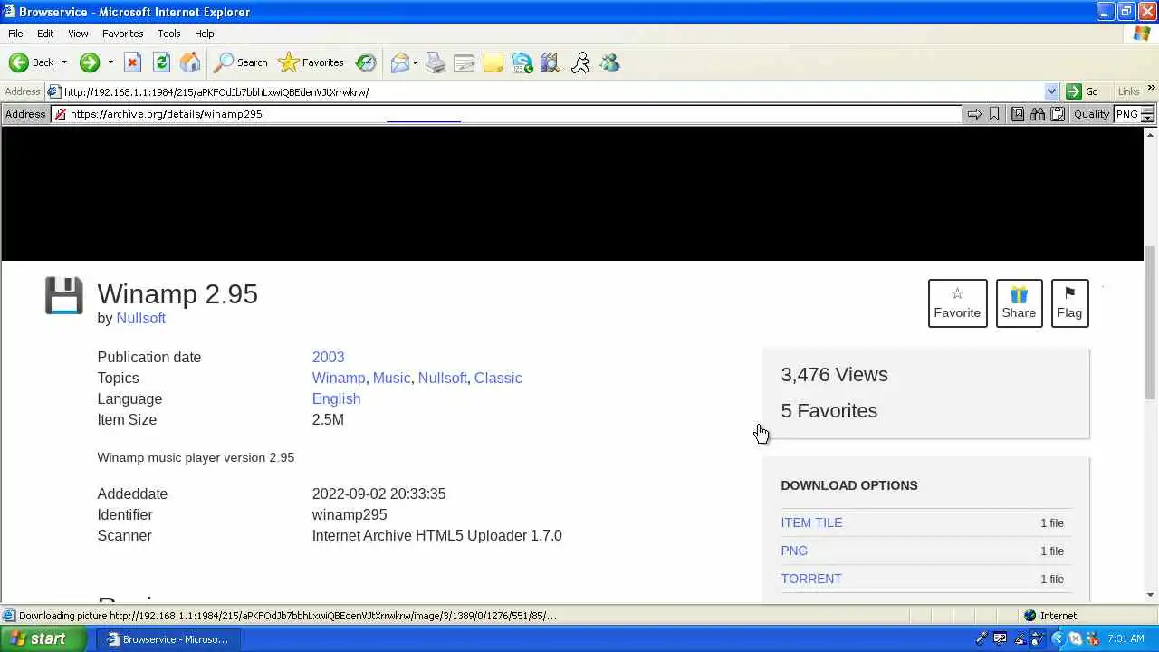Click the Refresh page toolbar icon

161,62
